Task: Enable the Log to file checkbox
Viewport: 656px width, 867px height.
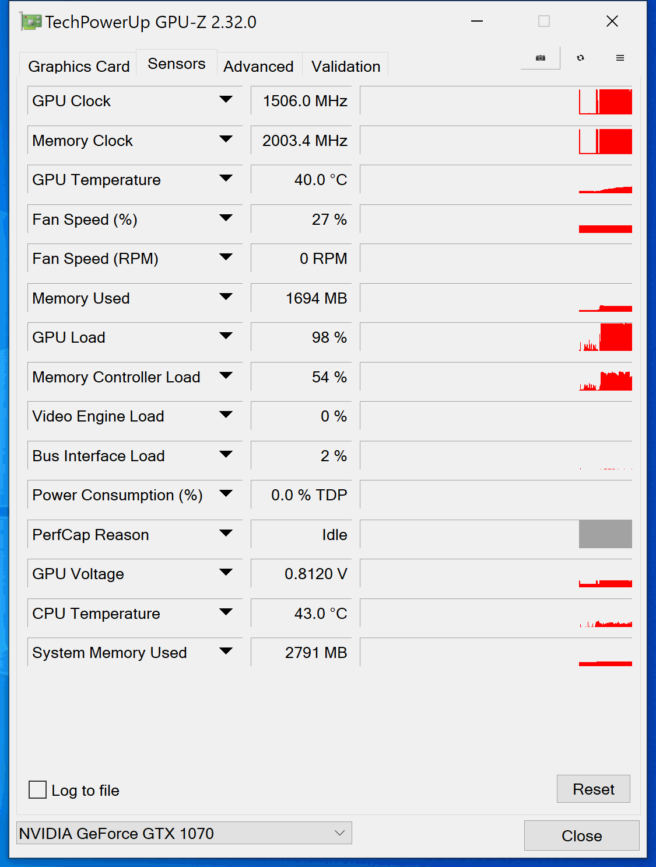Action: [x=38, y=790]
